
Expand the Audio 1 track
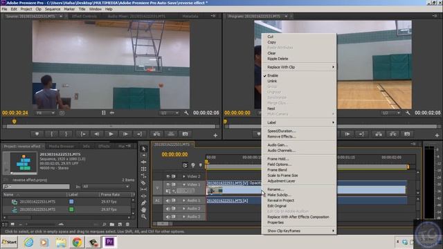point(184,201)
